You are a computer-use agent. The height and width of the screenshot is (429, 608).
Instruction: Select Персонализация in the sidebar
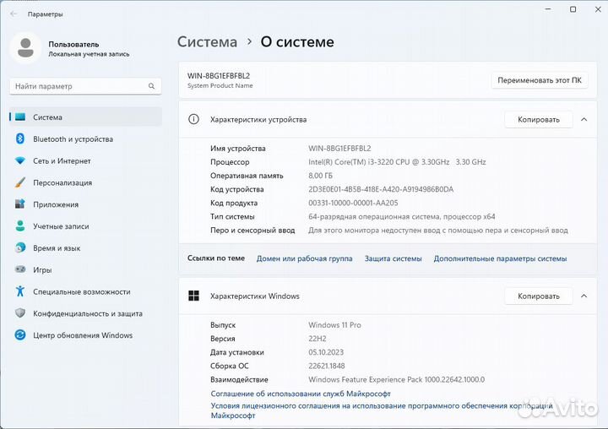(85, 182)
